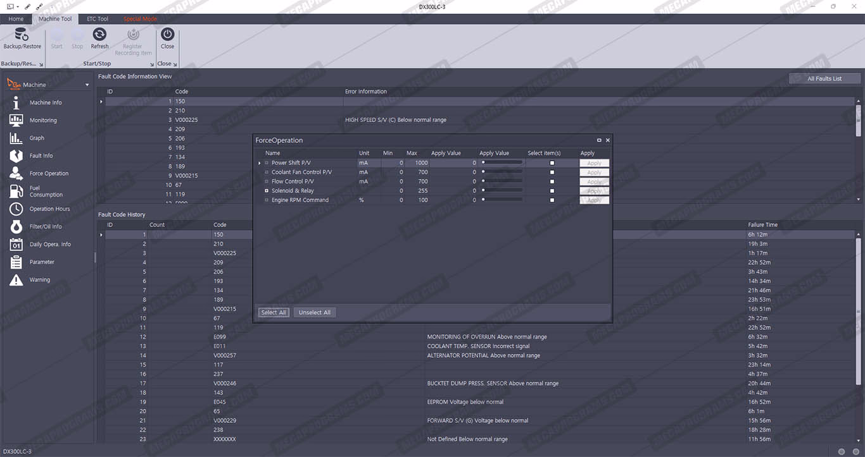Open the Backup/Restore tool
This screenshot has width=865, height=457.
point(22,39)
